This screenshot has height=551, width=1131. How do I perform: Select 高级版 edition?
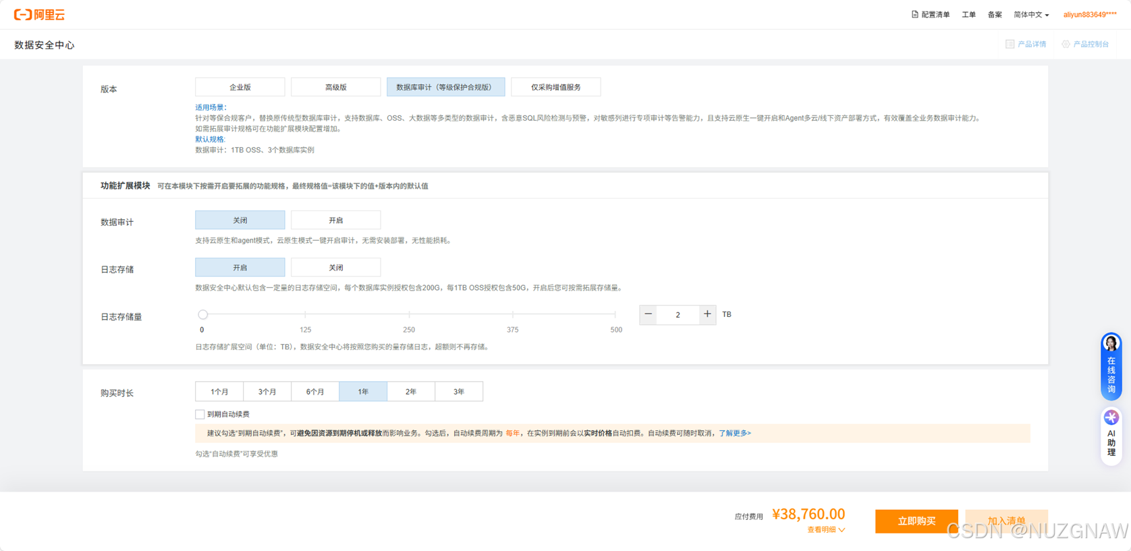pos(336,87)
